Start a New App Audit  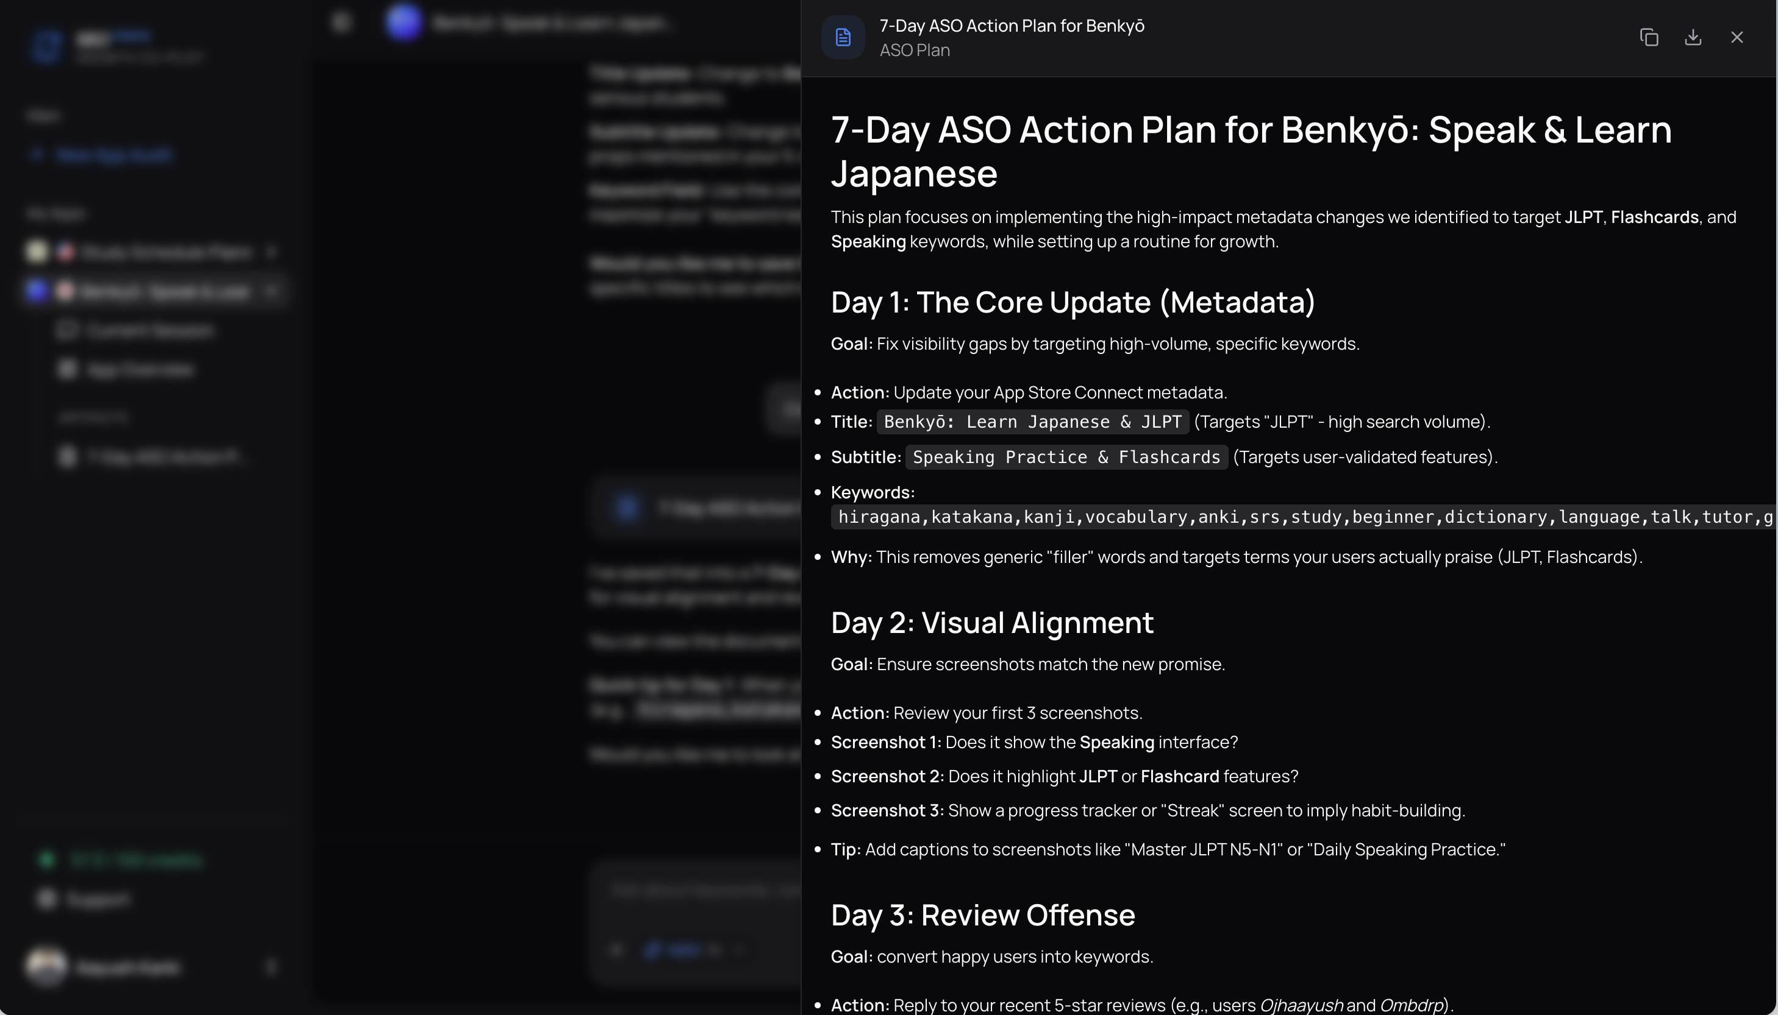tap(112, 155)
